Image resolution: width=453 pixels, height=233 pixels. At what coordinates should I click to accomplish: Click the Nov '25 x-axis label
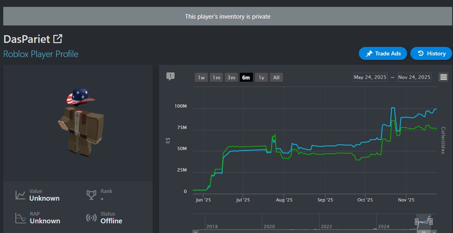(x=406, y=200)
